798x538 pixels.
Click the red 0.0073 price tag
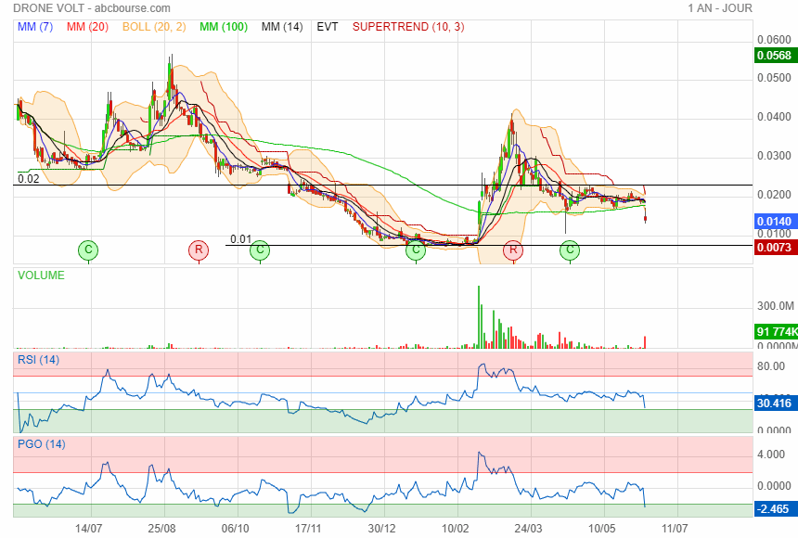coord(775,248)
